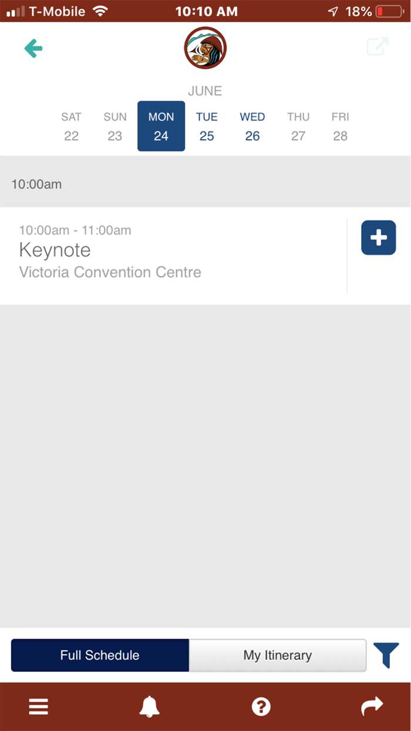Select Tuesday June 25
The width and height of the screenshot is (411, 731).
pyautogui.click(x=207, y=126)
